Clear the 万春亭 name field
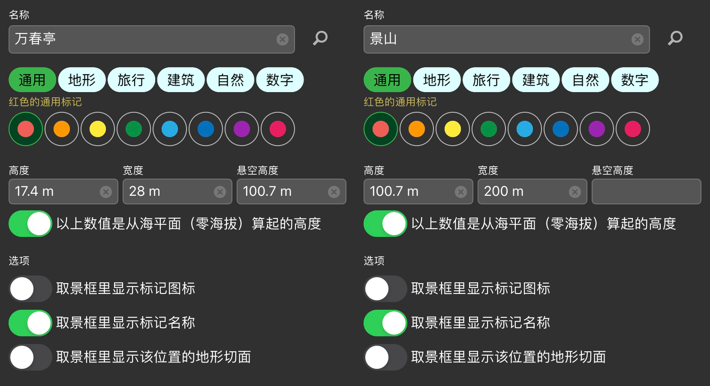The image size is (710, 386). click(x=282, y=39)
